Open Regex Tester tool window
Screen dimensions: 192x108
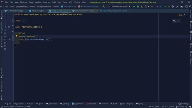tap(78, 104)
